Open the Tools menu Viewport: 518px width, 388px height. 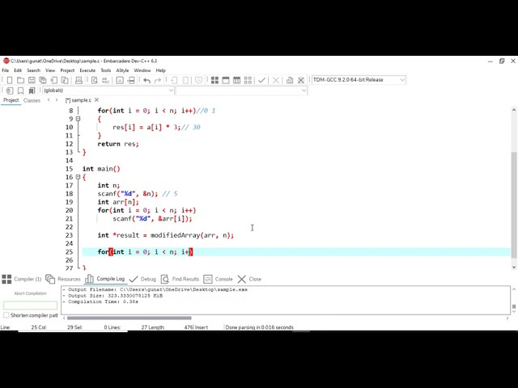[106, 70]
